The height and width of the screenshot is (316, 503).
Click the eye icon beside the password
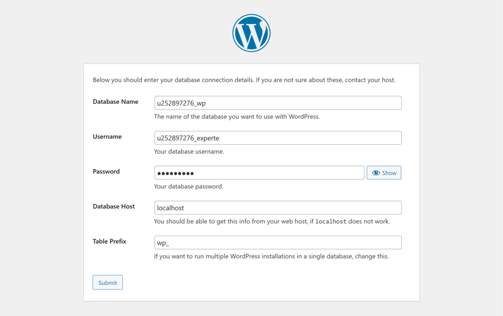point(376,173)
